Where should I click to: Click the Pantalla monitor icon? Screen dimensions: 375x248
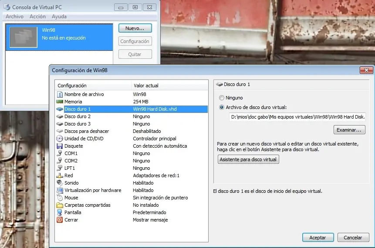point(60,212)
